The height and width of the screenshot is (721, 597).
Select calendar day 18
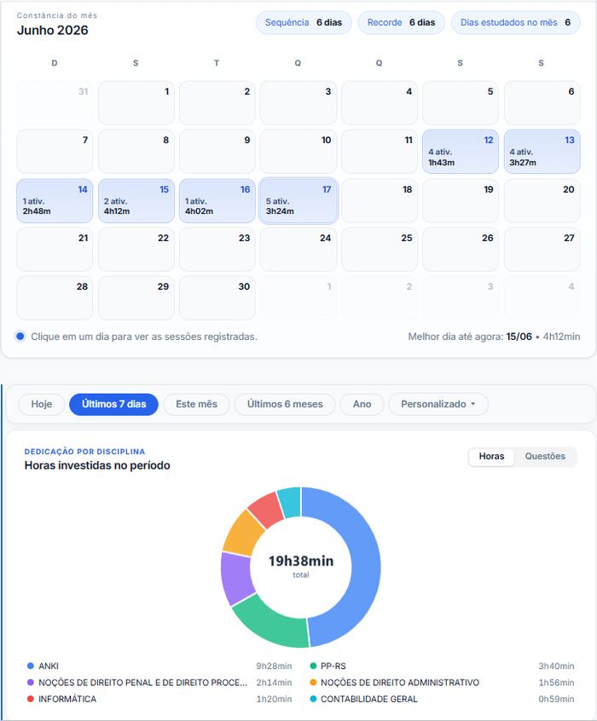click(380, 201)
